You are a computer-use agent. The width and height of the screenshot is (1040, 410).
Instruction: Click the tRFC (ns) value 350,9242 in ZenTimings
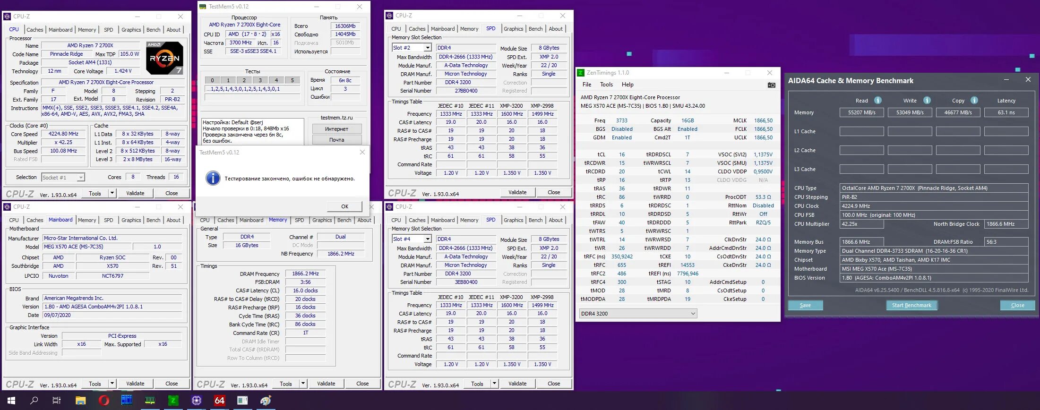(x=622, y=256)
